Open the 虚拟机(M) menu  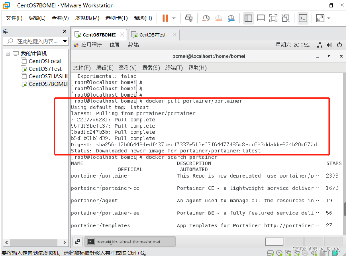(87, 18)
